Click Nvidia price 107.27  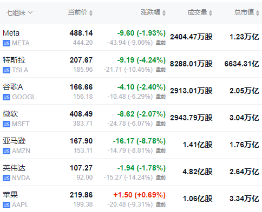pyautogui.click(x=81, y=168)
